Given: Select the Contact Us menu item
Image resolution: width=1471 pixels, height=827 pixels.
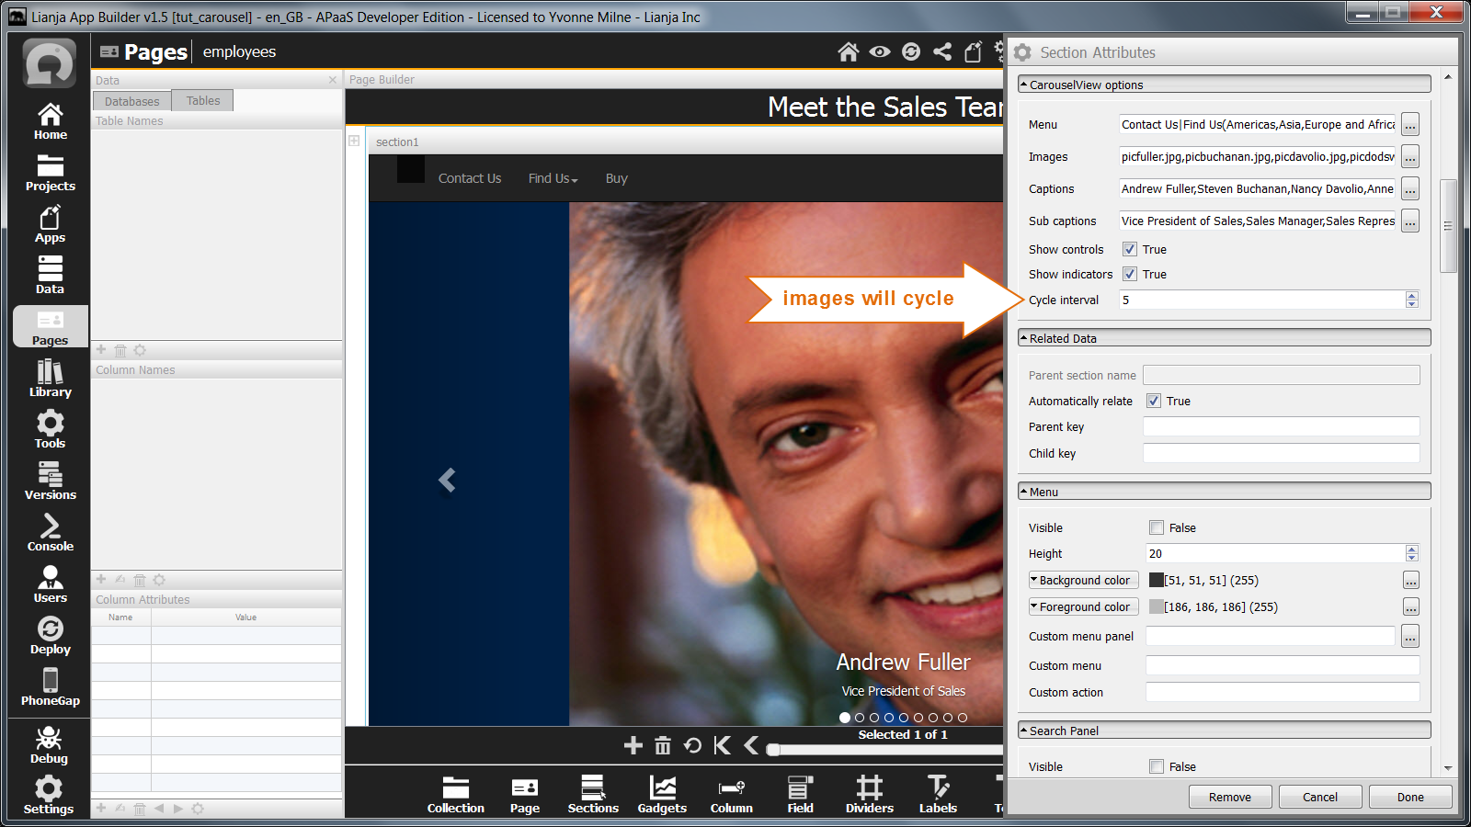Looking at the screenshot, I should (x=469, y=178).
